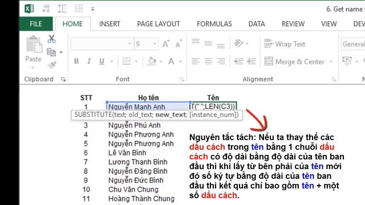Open the PAGE LAYOUT tab
The height and width of the screenshot is (205, 365).
coord(159,24)
